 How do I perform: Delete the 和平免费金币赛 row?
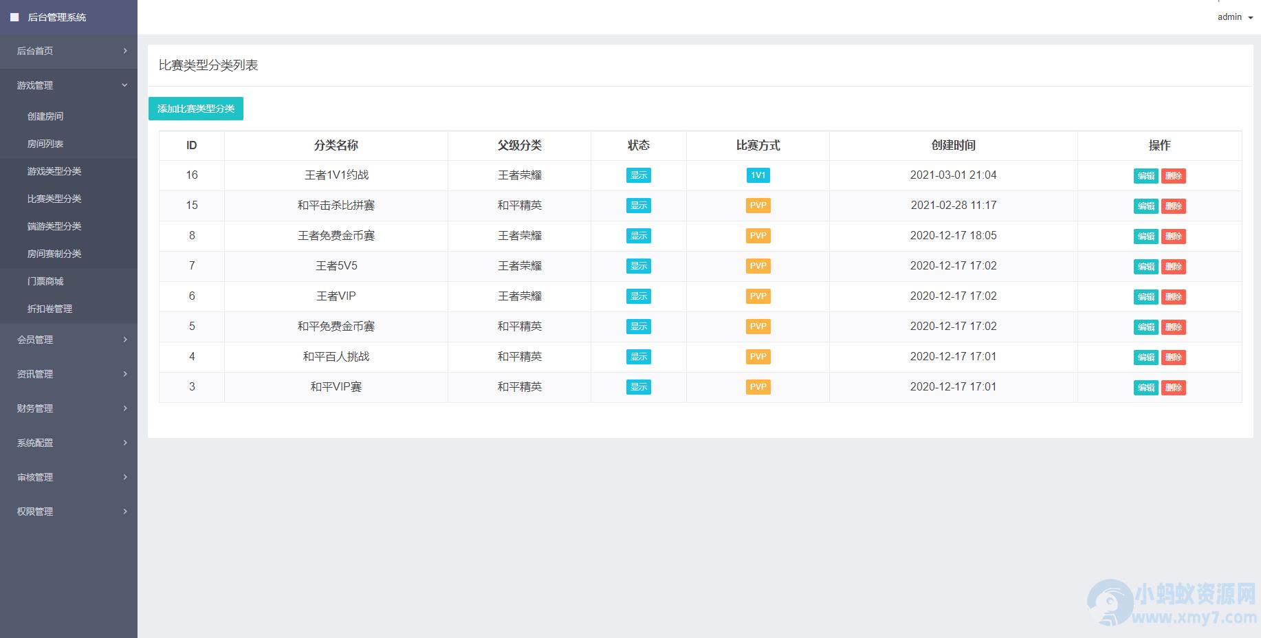(x=1174, y=327)
